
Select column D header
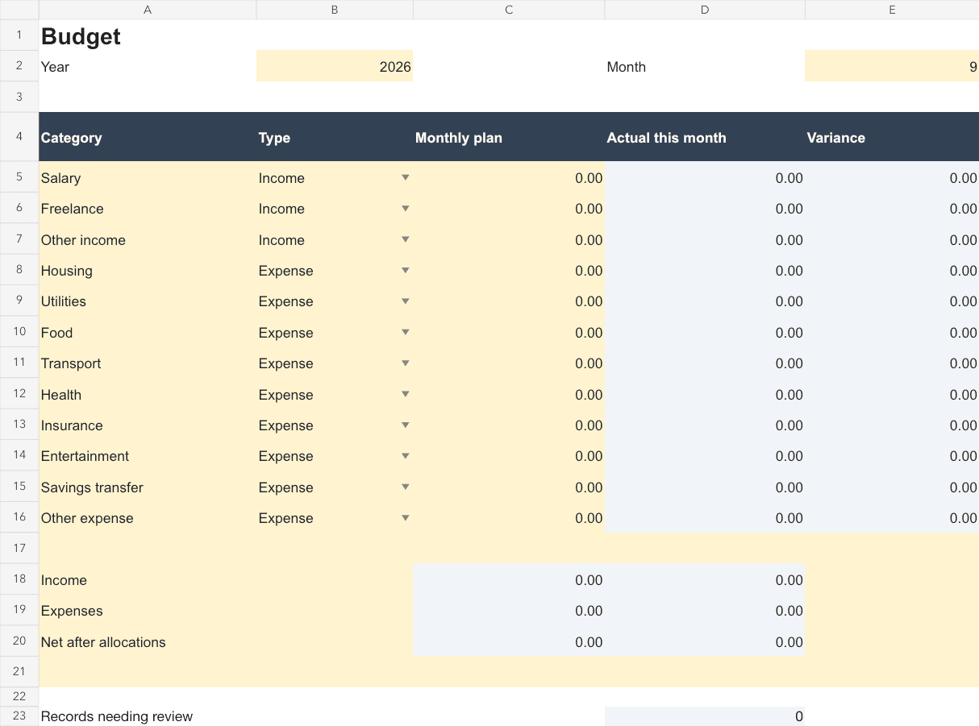[x=705, y=10]
